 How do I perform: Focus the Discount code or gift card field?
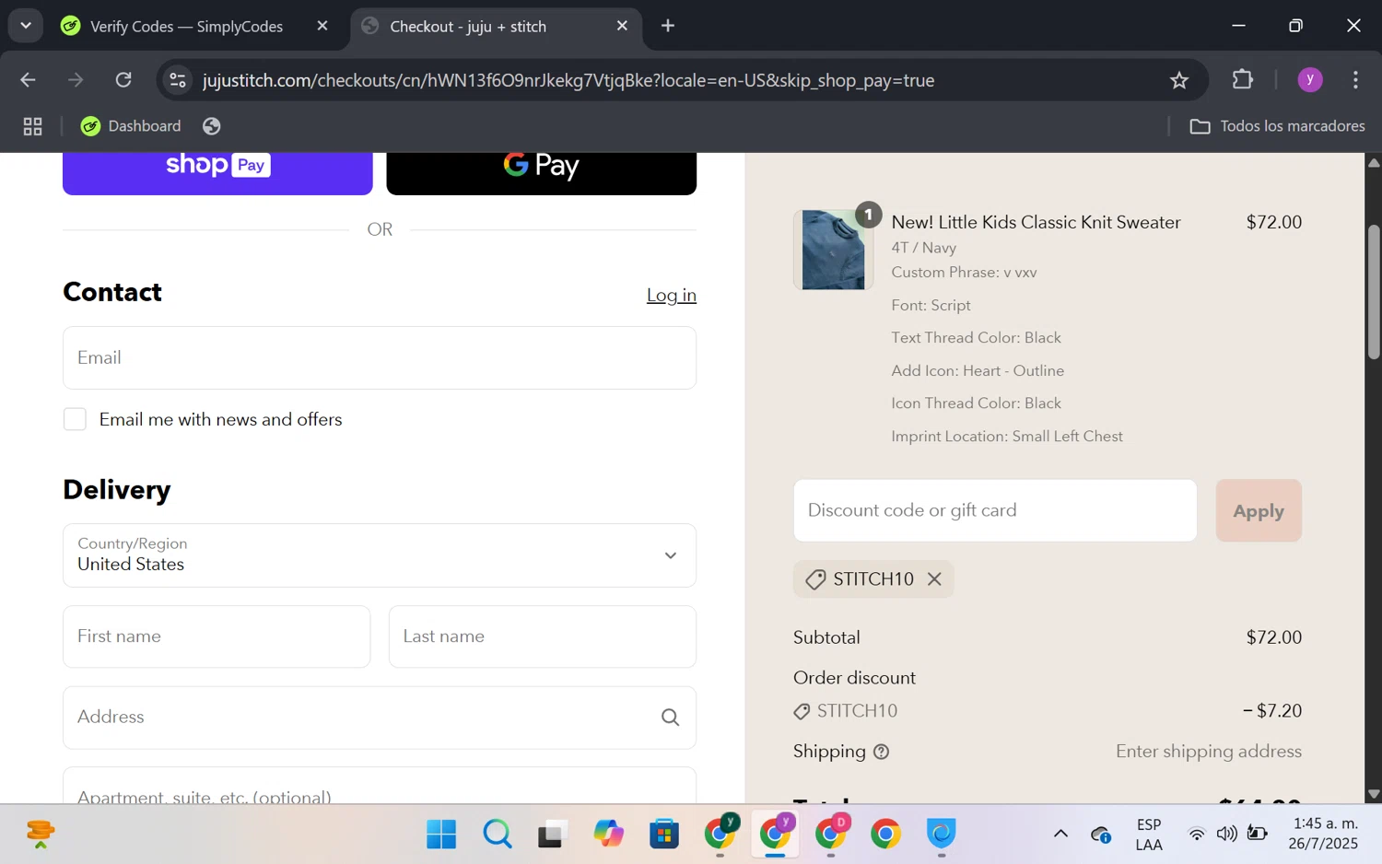point(995,510)
